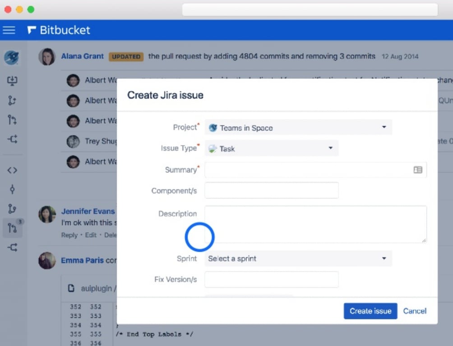453x346 pixels.
Task: Expand the Select a sprint dropdown
Action: pos(298,259)
